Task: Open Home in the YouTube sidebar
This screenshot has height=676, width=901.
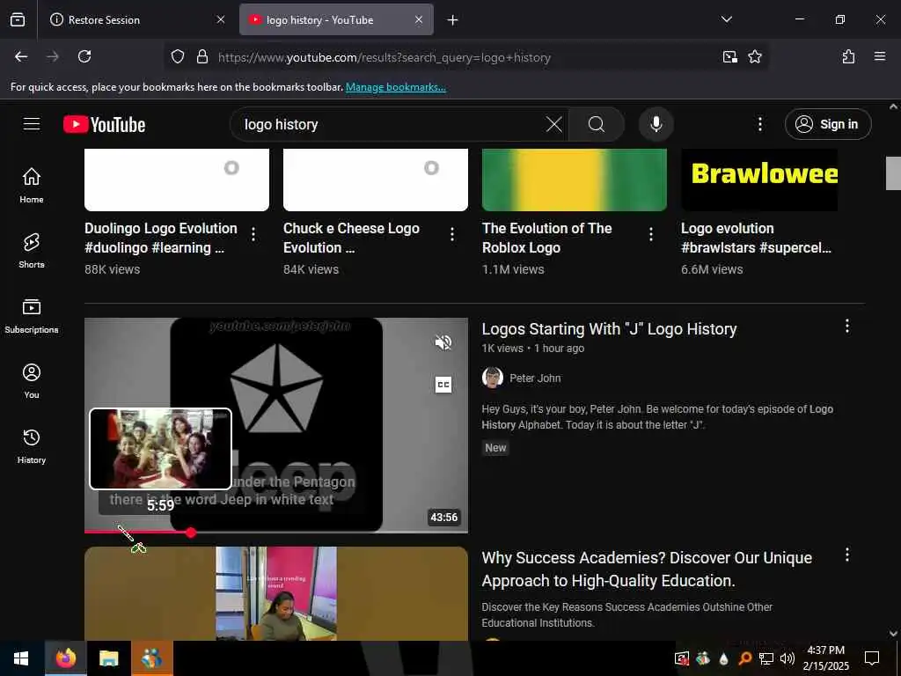Action: 32,185
